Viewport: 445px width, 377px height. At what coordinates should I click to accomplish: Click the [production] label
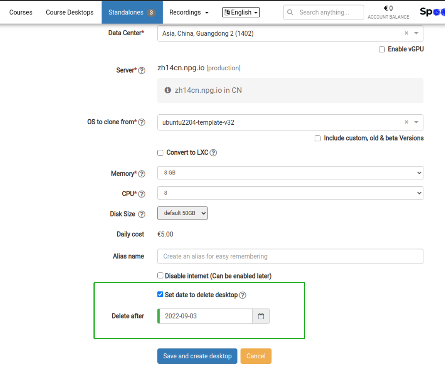point(223,68)
